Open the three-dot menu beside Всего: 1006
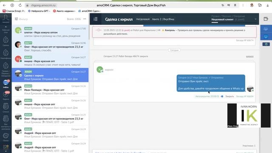This screenshot has width=272, height=153. click(x=85, y=19)
